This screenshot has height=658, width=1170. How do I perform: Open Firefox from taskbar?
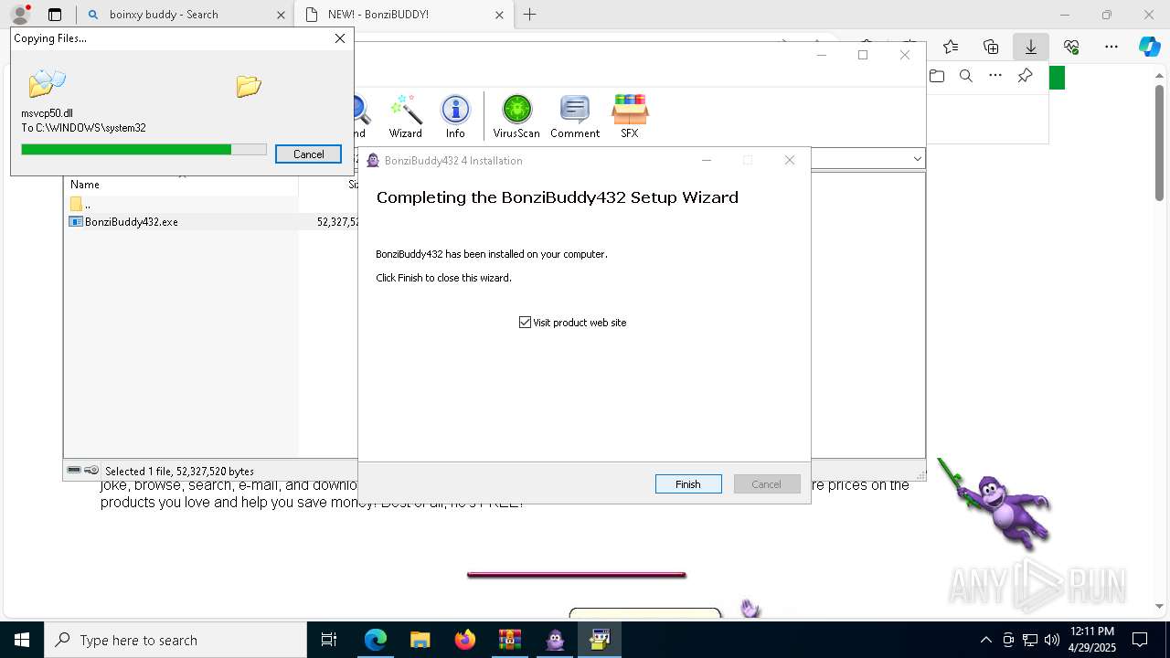tap(465, 640)
